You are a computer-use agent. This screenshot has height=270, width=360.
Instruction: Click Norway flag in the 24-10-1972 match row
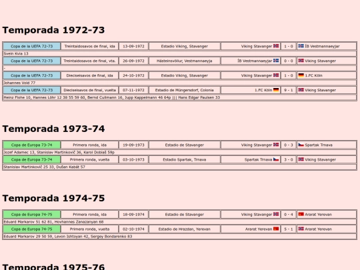[276, 75]
